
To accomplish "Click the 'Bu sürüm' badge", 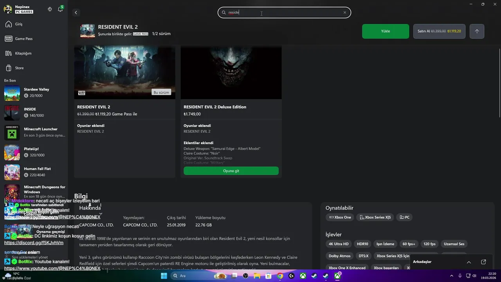I will tap(161, 92).
